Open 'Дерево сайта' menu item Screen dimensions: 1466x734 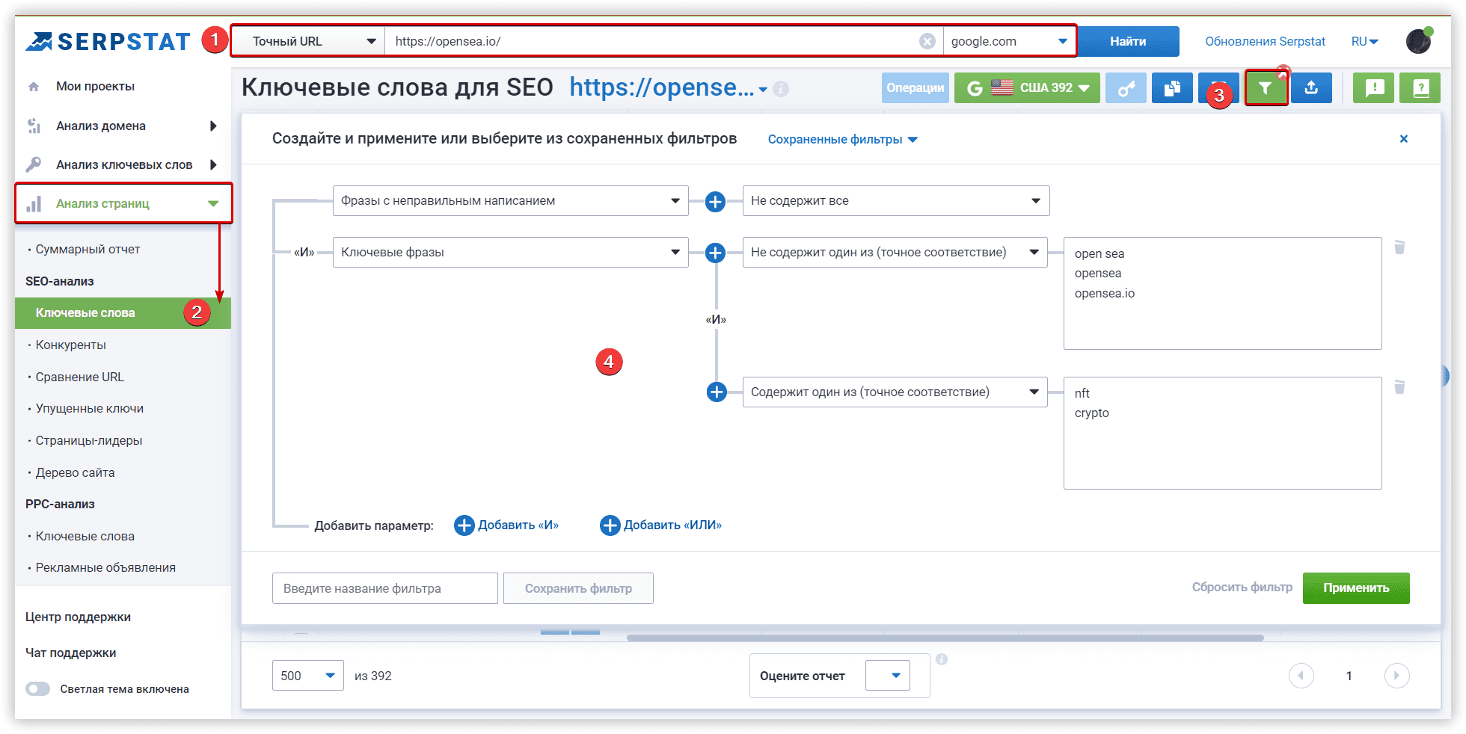tap(75, 473)
